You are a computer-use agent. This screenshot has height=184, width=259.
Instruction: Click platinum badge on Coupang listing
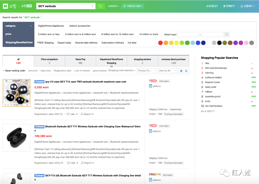click(155, 180)
